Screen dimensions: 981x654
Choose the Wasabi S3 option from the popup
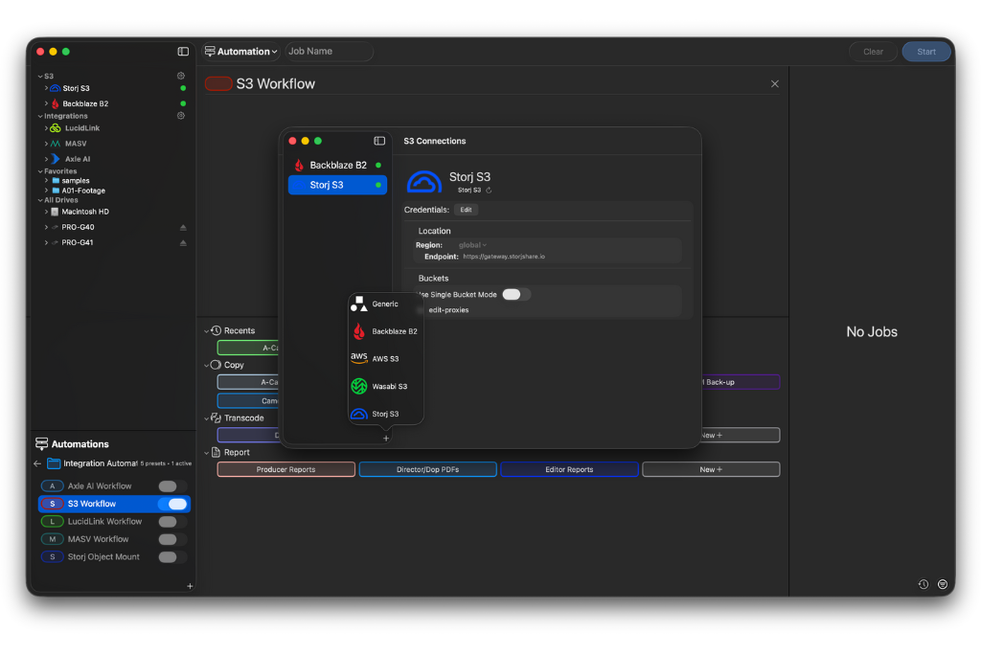(385, 387)
